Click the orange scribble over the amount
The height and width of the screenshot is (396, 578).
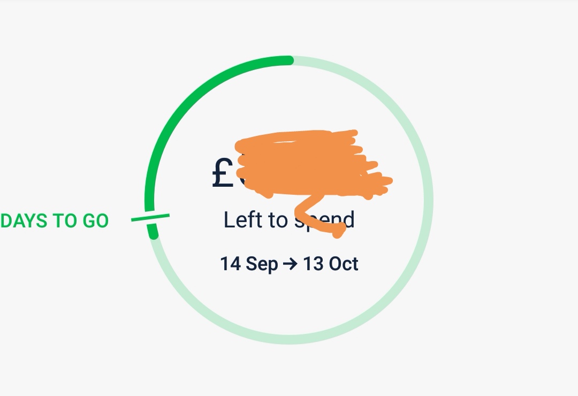coord(313,164)
